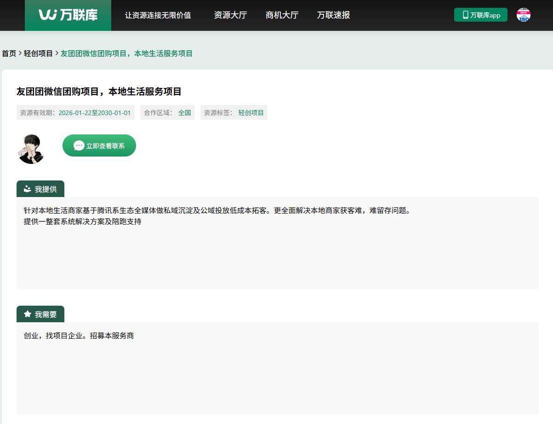Click the first breadcrumb chevron after 首页
The height and width of the screenshot is (424, 553).
pyautogui.click(x=20, y=53)
